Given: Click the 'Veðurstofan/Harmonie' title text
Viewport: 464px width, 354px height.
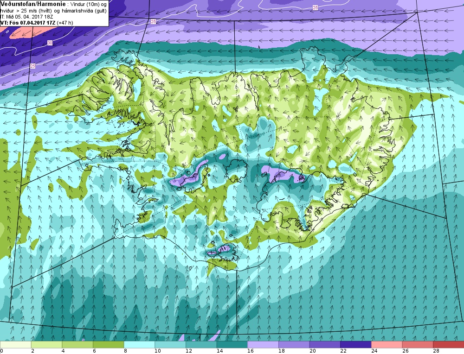Looking at the screenshot, I should point(32,4).
